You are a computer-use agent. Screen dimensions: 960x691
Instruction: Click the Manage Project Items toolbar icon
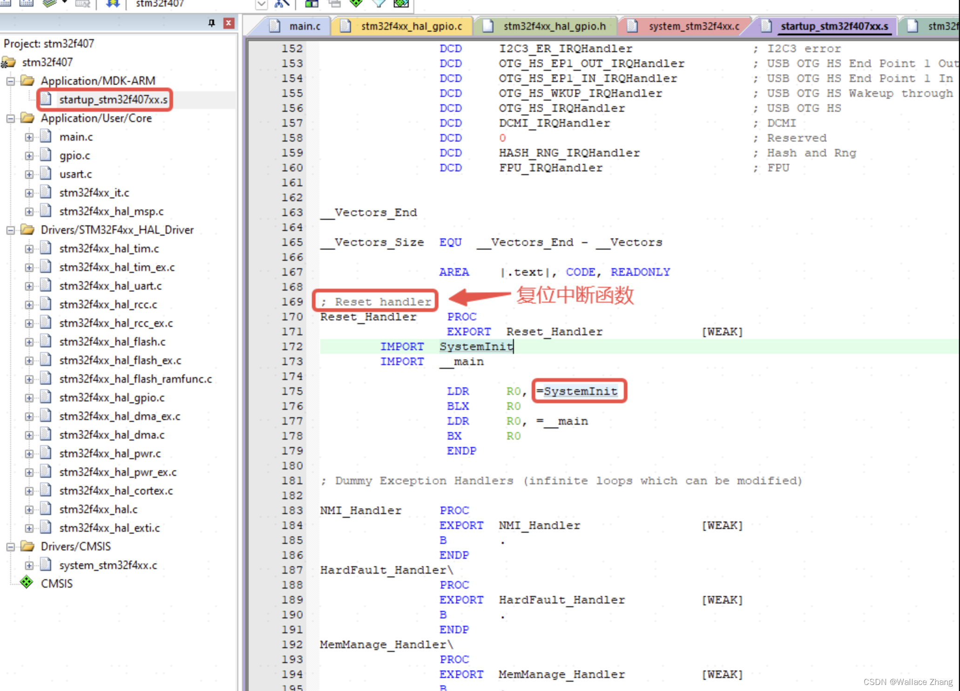281,4
